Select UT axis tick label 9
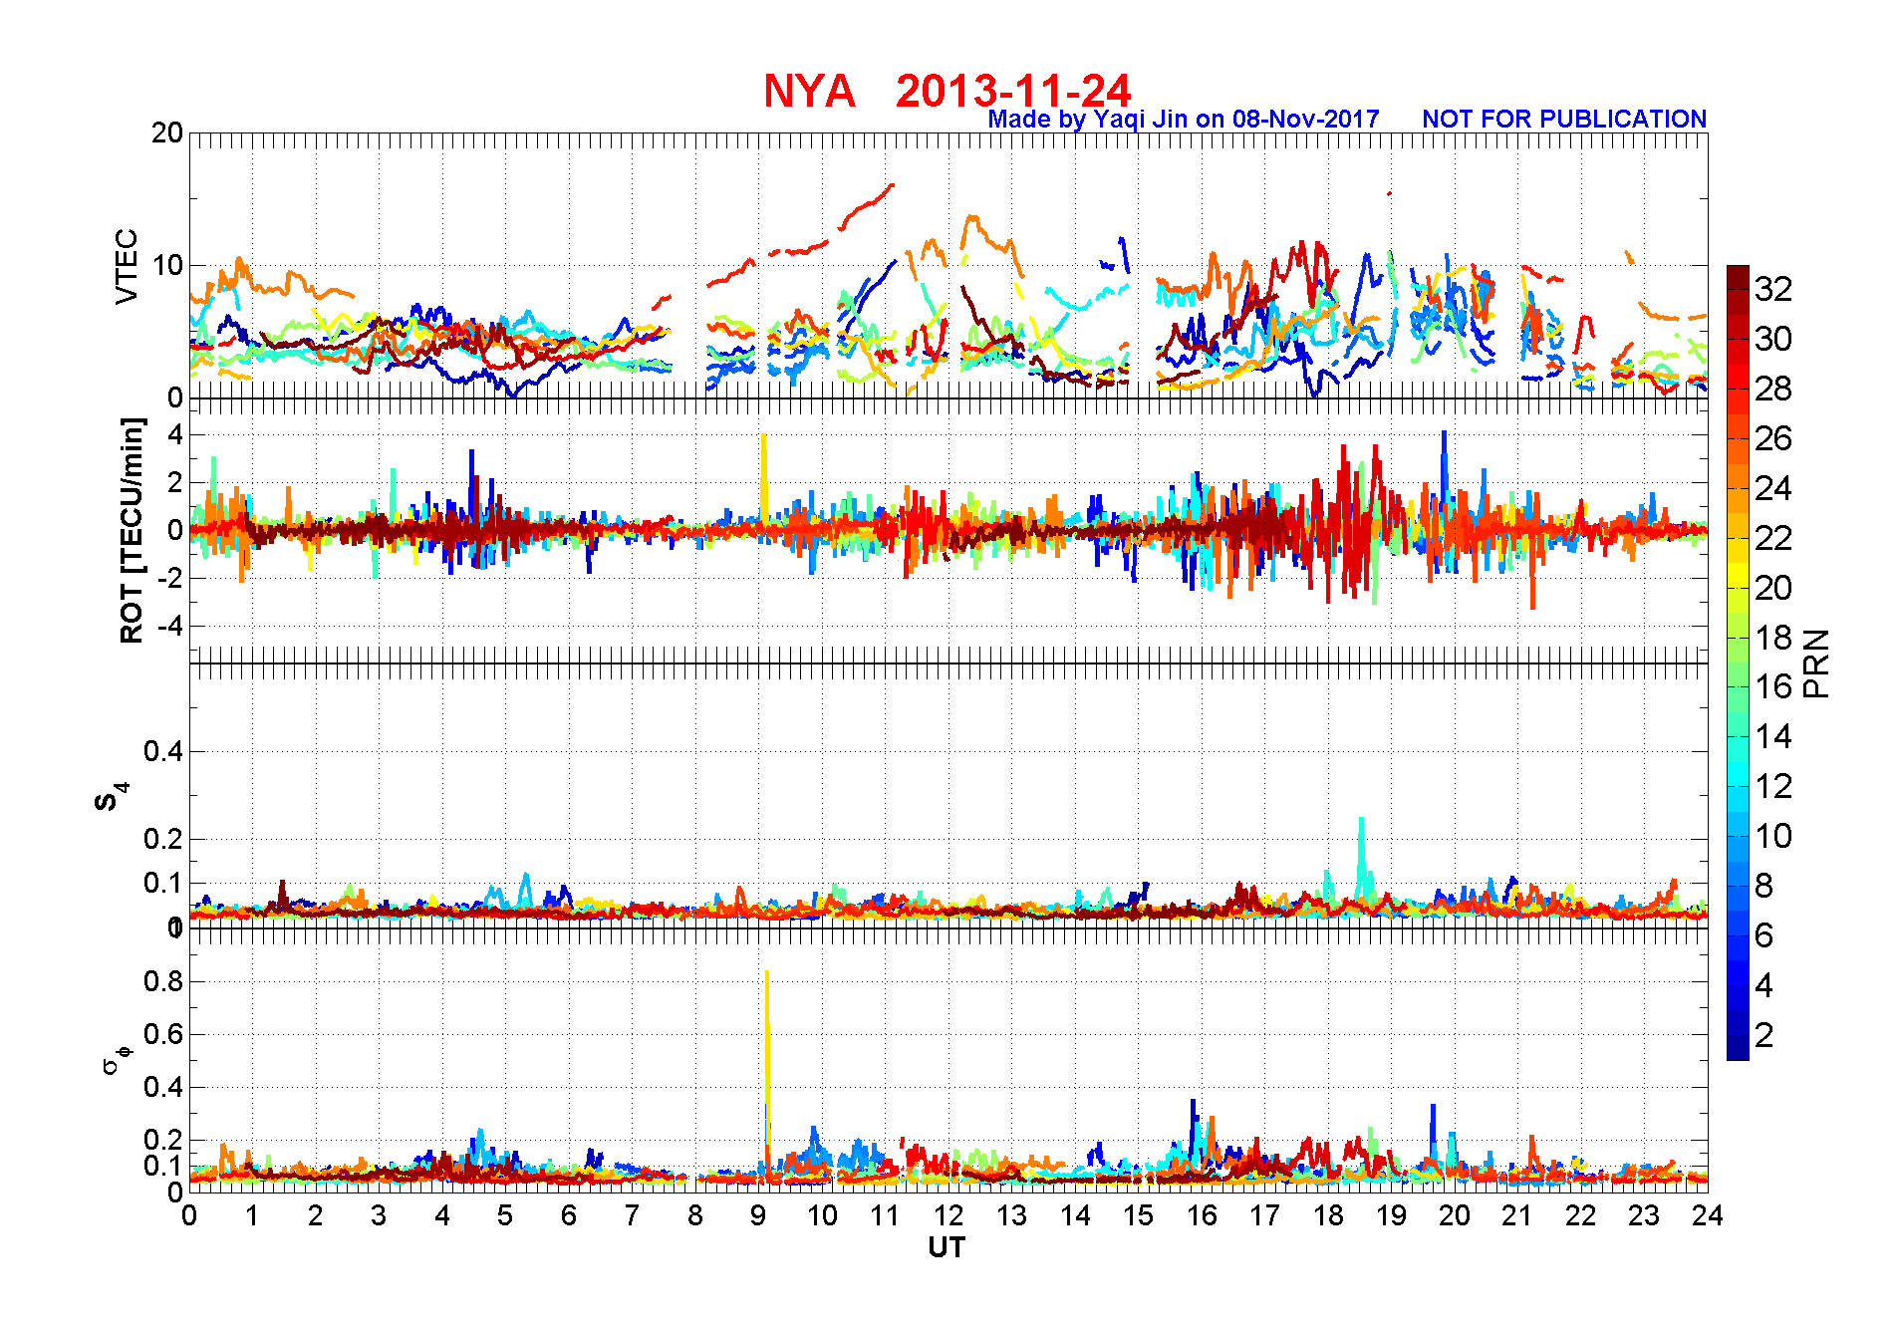This screenshot has width=1897, height=1325. tap(758, 1215)
